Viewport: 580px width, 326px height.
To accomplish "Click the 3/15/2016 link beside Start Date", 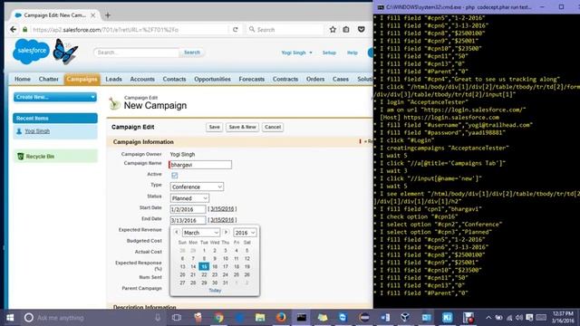I will [x=222, y=209].
